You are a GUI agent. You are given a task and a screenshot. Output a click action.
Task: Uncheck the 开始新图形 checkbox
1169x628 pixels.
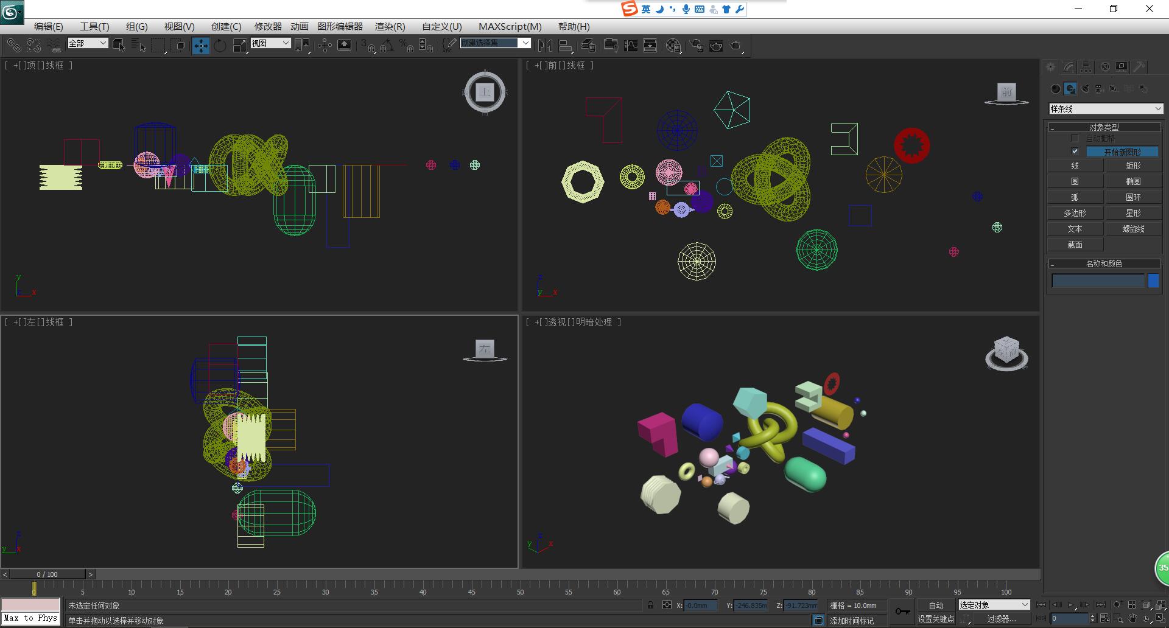click(x=1075, y=152)
